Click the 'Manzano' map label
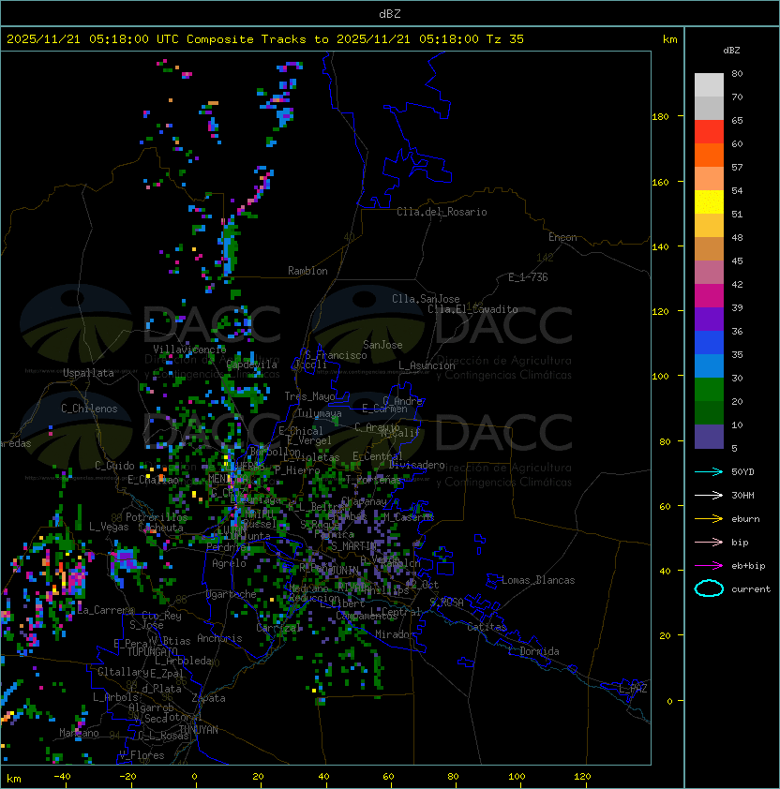Screen dimensions: 780x789 point(79,733)
